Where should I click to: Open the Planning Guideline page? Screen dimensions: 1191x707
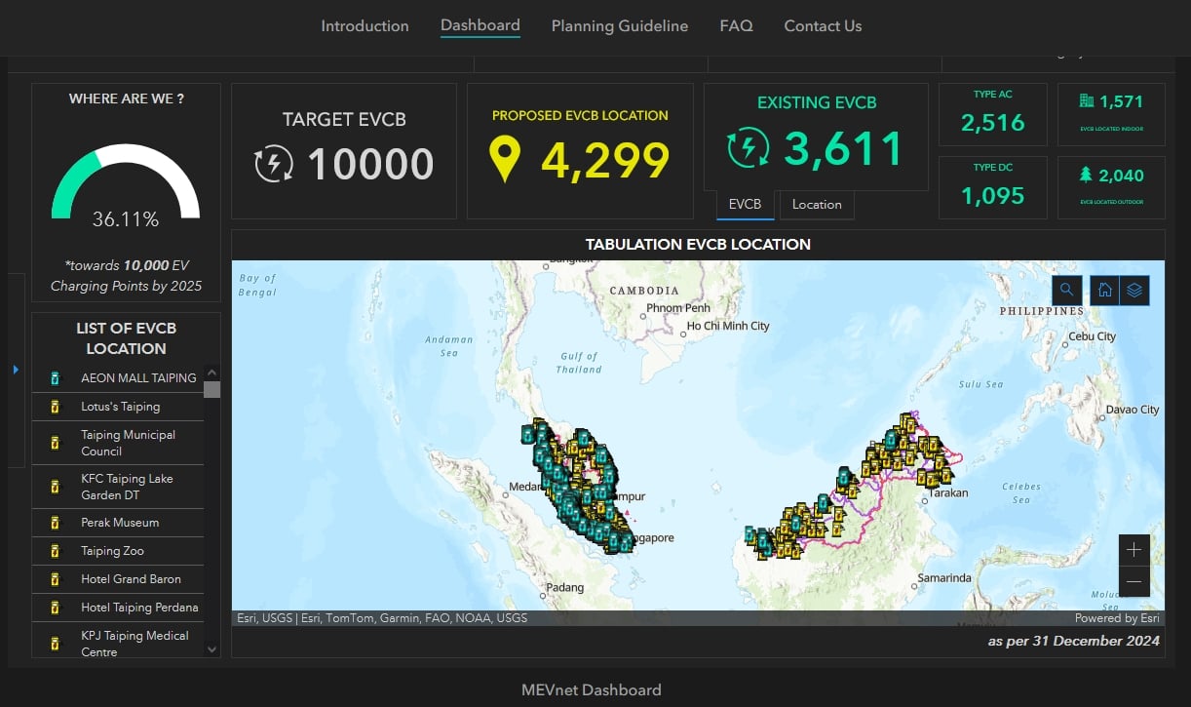[x=619, y=26]
